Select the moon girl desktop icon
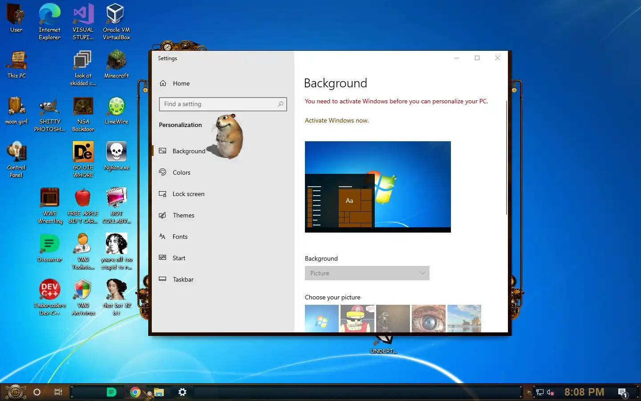 (16, 110)
